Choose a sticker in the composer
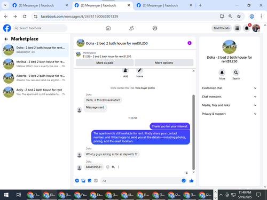Screen dimensions: 267x200 pos(90,181)
